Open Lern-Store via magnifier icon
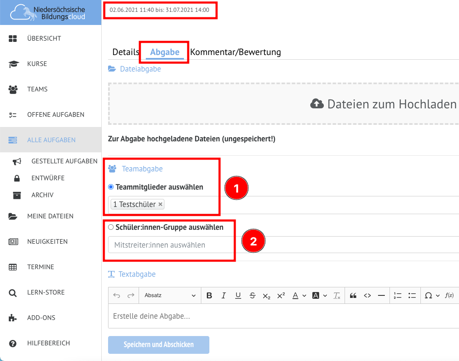 pyautogui.click(x=13, y=292)
